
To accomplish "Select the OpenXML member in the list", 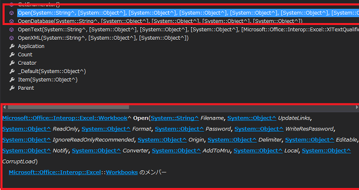I will 103,38.
